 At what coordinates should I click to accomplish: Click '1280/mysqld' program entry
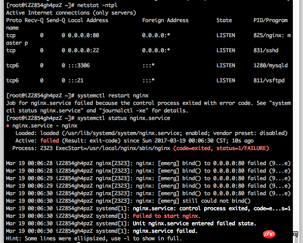270,66
